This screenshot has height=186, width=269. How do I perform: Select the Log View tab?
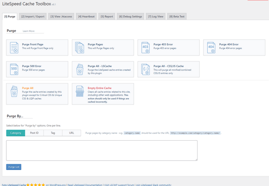coord(156,16)
